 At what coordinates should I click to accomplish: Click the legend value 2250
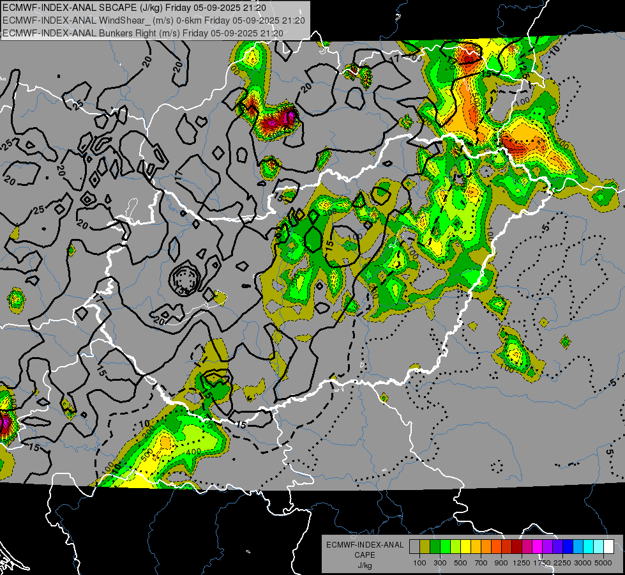[562, 563]
